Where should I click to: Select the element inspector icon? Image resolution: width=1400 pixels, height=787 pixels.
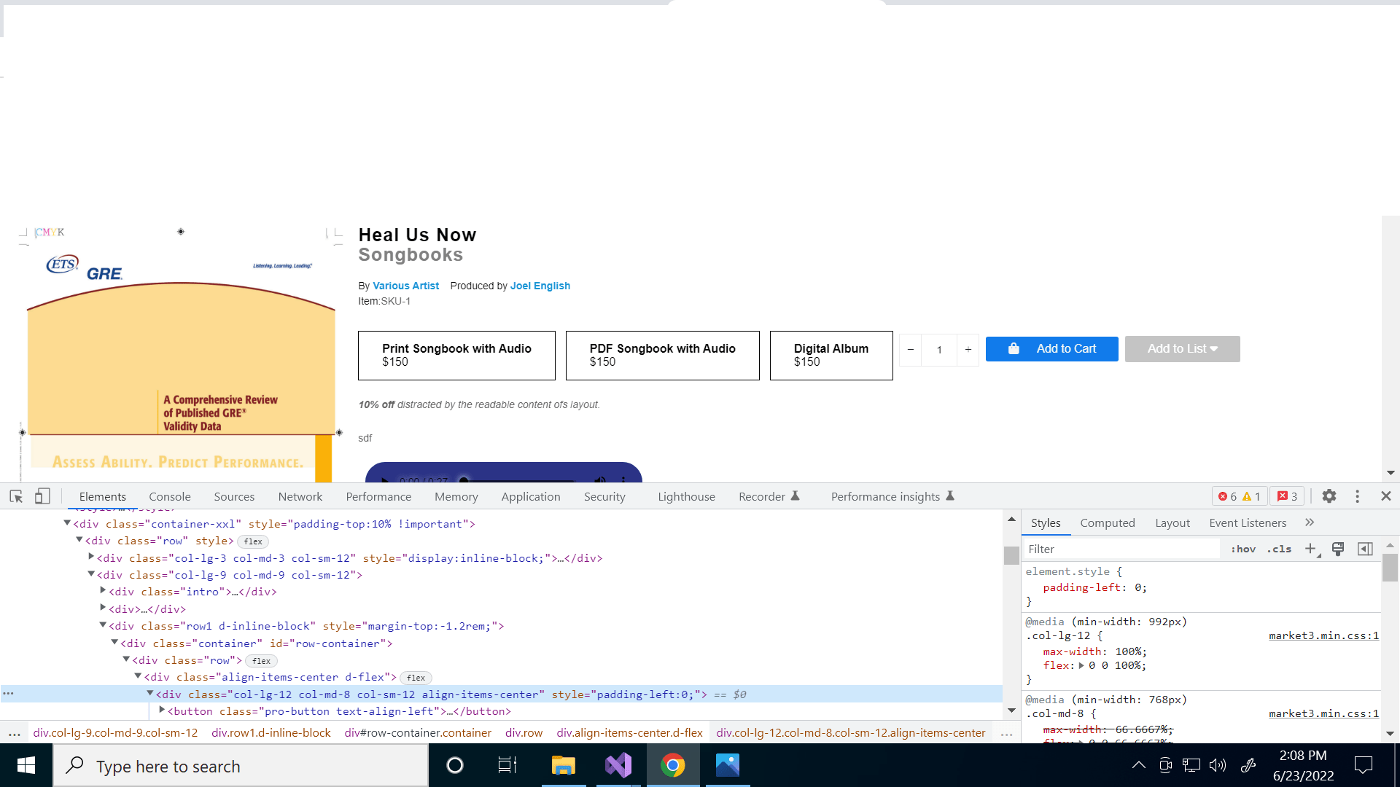click(x=15, y=496)
